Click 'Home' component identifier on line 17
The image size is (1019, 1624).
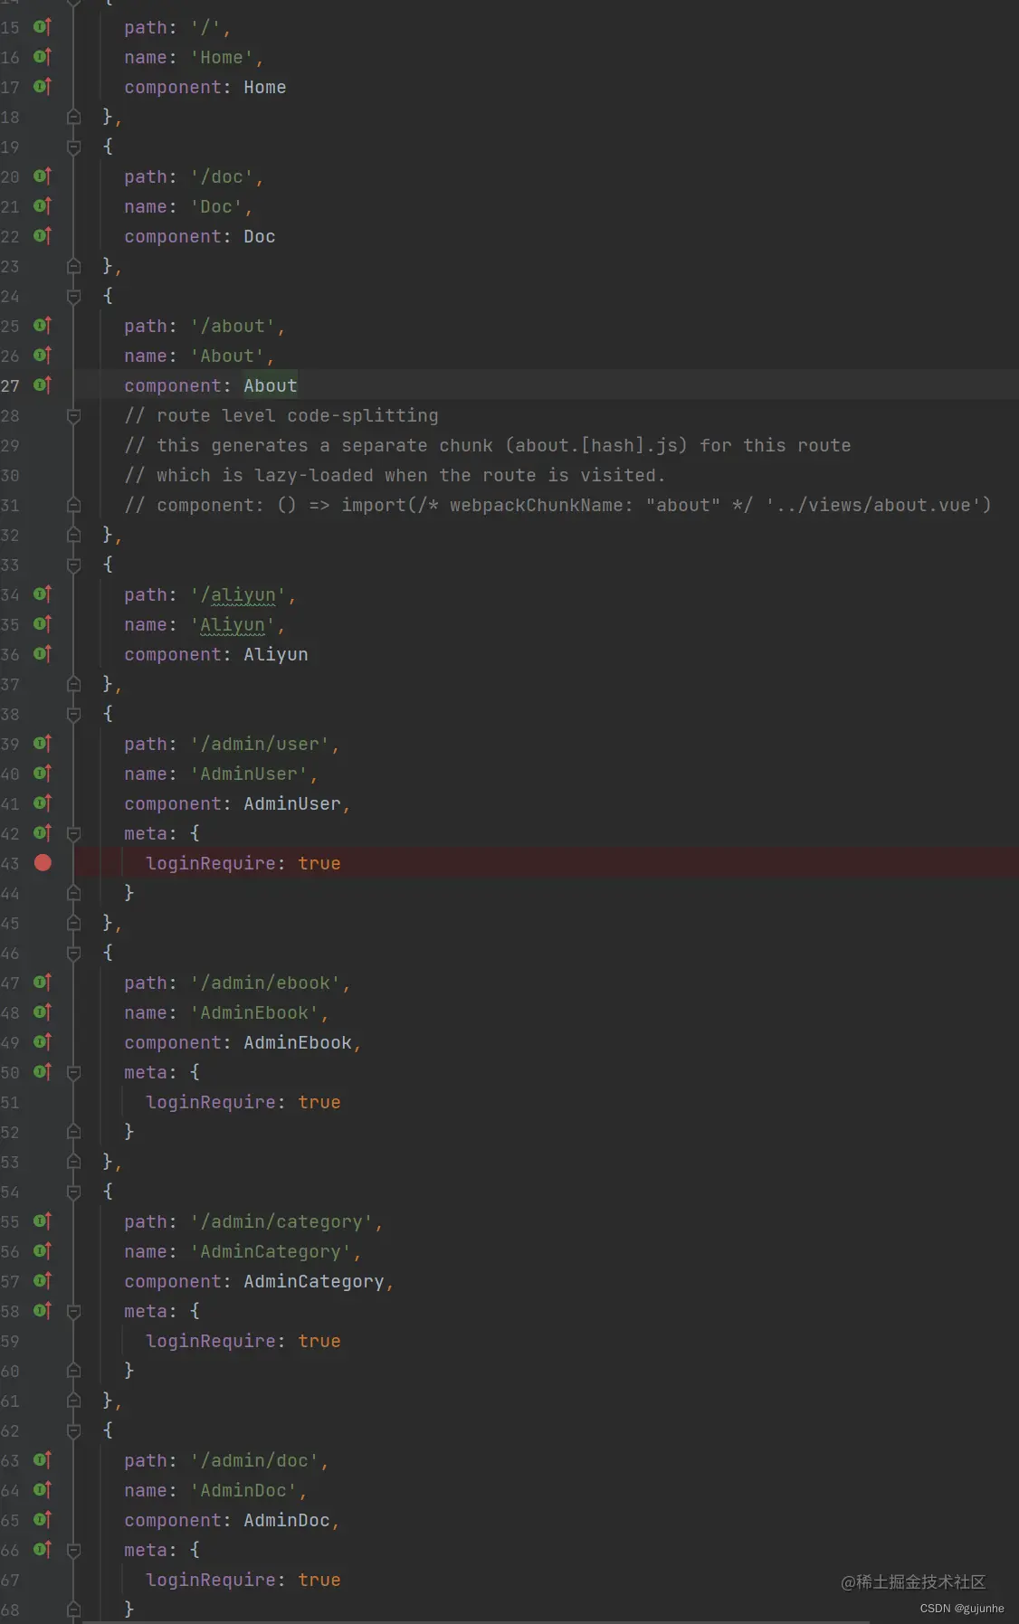pyautogui.click(x=265, y=87)
